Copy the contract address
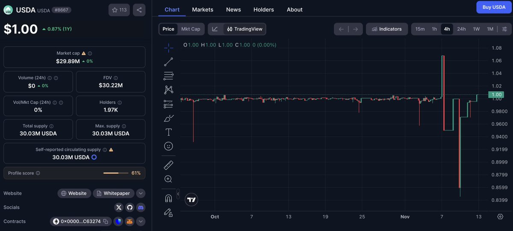The height and width of the screenshot is (231, 513). click(x=106, y=222)
